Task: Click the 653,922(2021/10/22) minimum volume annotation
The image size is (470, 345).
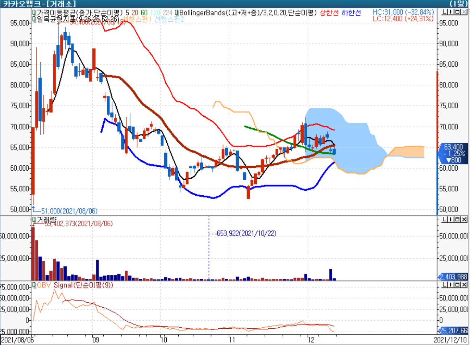Action: [246, 233]
